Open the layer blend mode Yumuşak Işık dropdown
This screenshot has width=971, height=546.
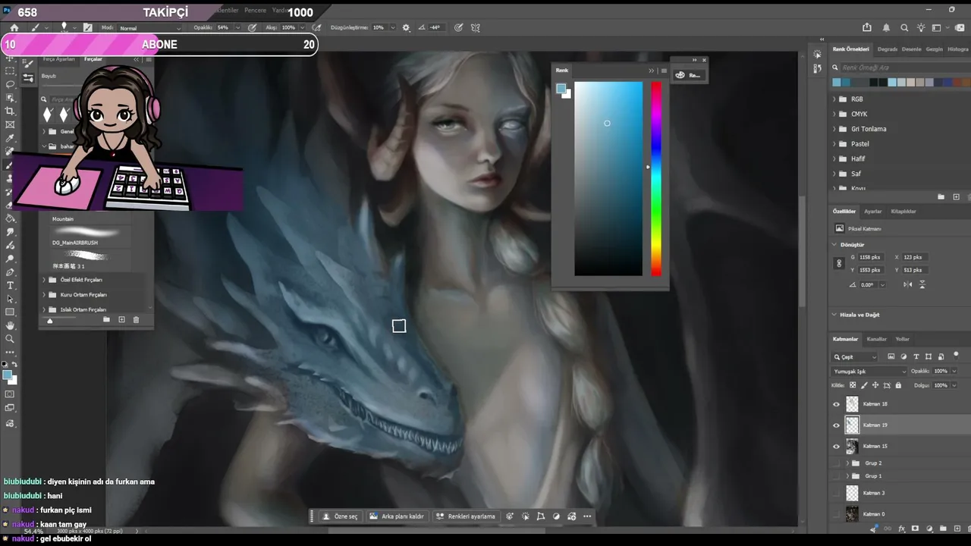pyautogui.click(x=869, y=372)
